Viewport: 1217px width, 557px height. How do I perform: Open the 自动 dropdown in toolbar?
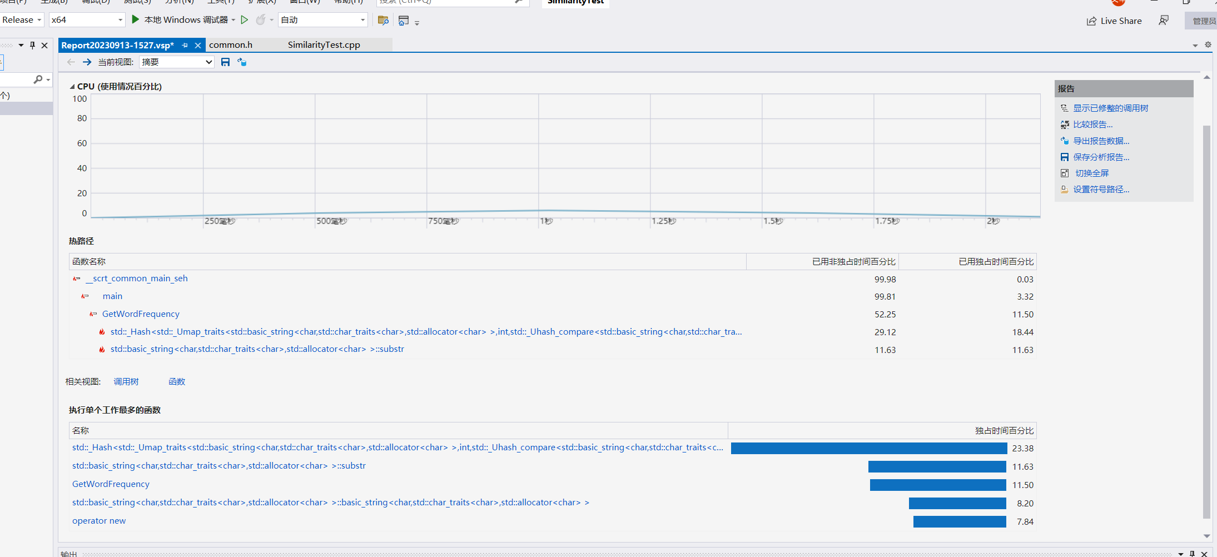point(323,19)
